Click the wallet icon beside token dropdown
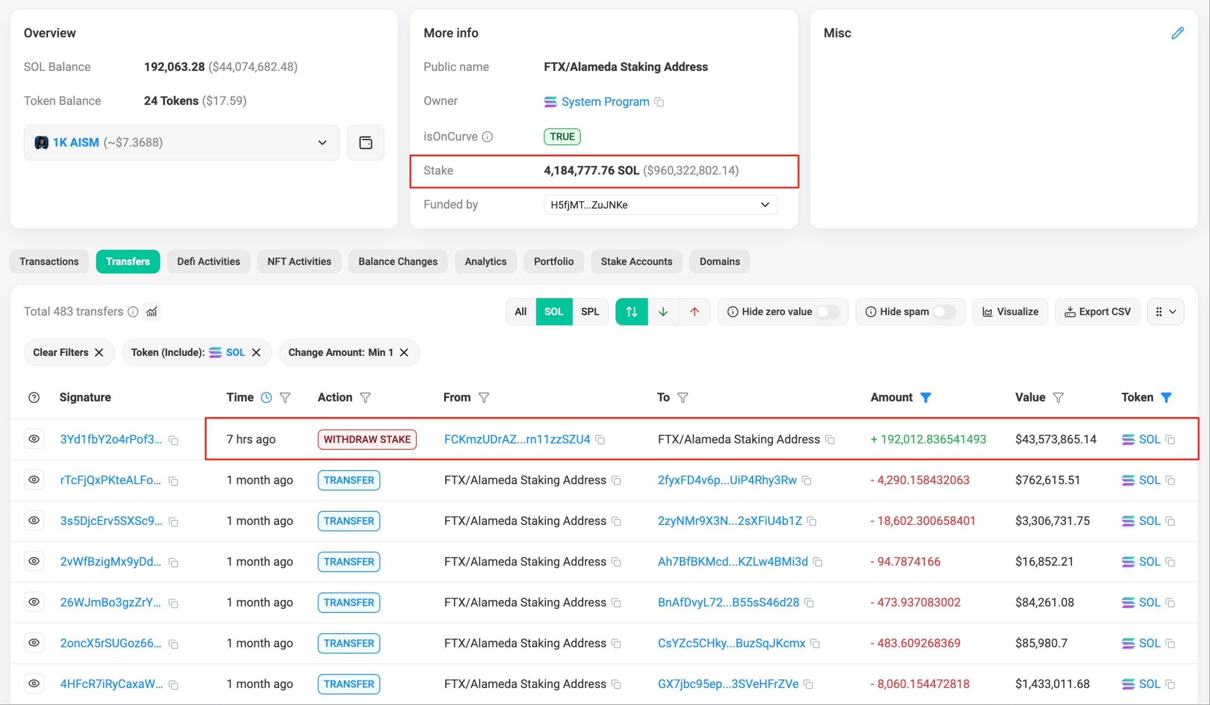1210x705 pixels. click(365, 143)
